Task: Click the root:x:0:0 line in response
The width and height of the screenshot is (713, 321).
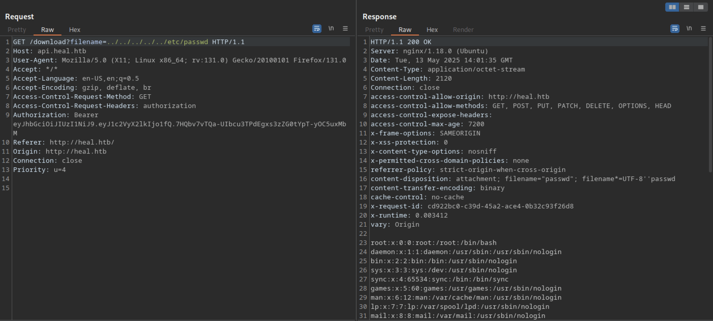Action: click(433, 243)
